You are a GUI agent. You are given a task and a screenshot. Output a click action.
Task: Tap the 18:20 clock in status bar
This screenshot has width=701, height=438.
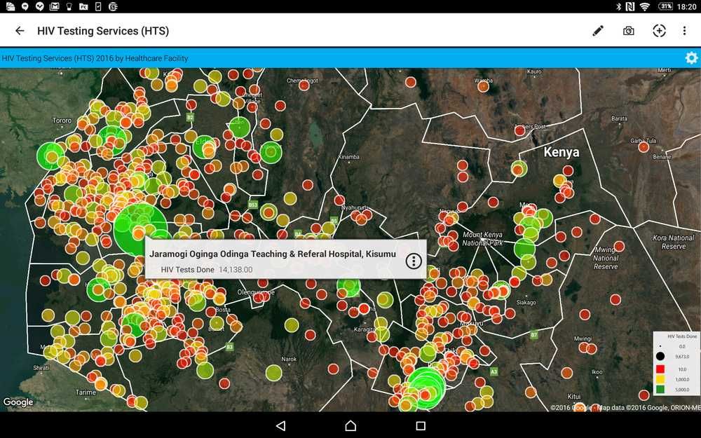687,6
